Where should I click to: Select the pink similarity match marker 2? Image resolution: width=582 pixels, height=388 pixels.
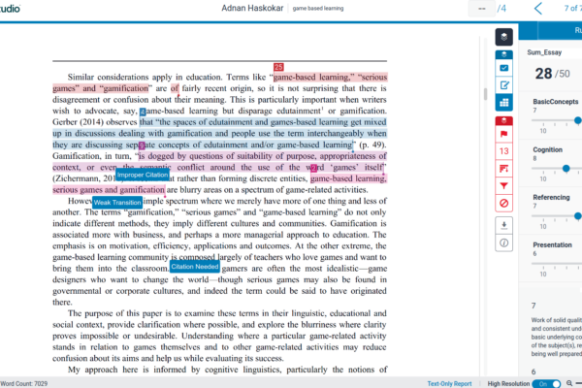point(313,168)
